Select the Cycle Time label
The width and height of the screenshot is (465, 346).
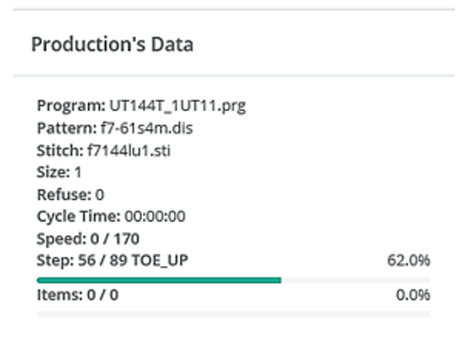click(79, 216)
